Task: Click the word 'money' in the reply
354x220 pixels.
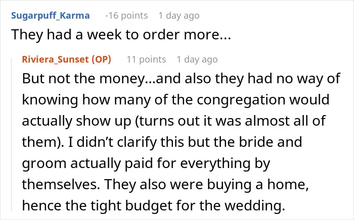Action: coord(122,79)
